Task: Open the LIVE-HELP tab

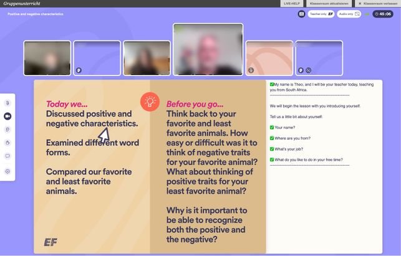Action: coord(291,4)
